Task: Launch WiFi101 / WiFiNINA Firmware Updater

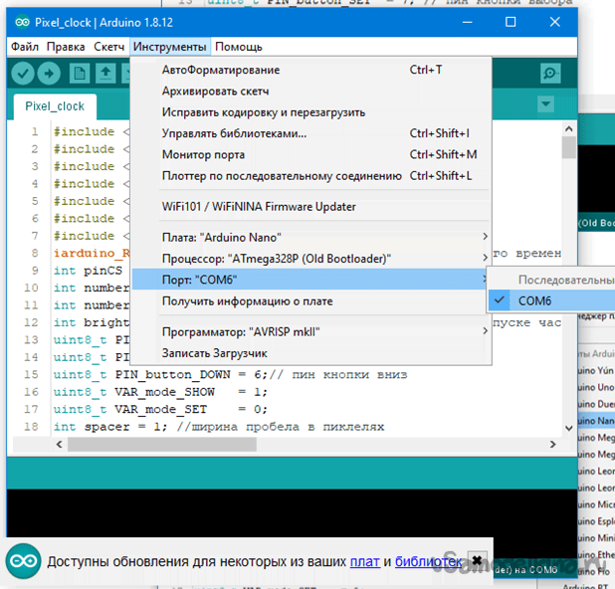Action: pyautogui.click(x=311, y=207)
